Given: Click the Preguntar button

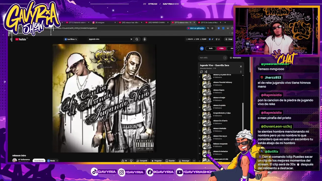Looking at the screenshot, I should coord(156,161).
